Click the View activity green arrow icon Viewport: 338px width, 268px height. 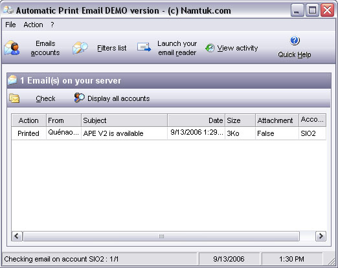click(210, 48)
